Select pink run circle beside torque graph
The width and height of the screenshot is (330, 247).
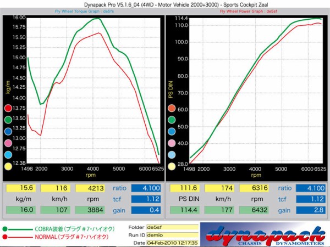coord(8,143)
